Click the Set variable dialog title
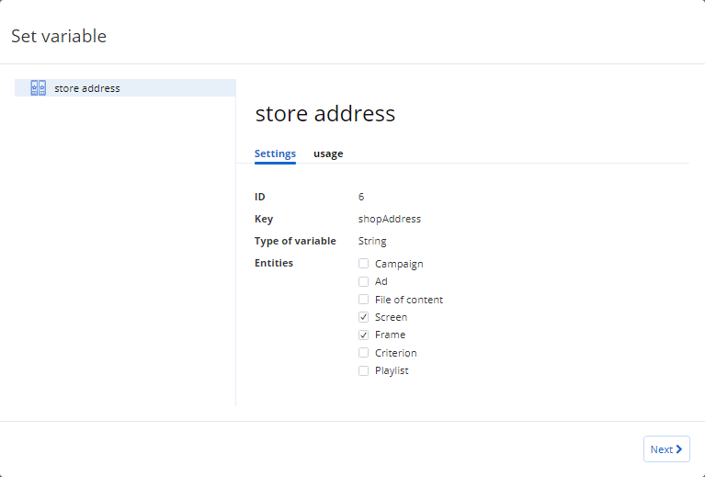The image size is (705, 477). coord(59,36)
